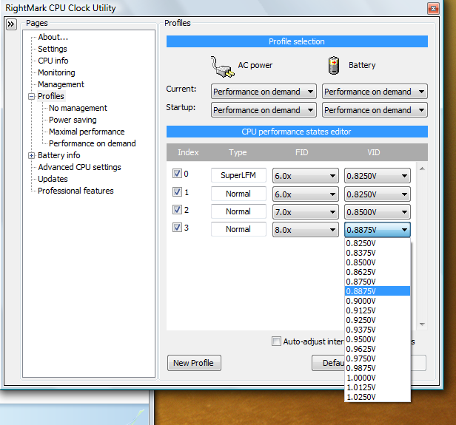Uncheck the index 2 performance state checkbox
Image resolution: width=456 pixels, height=425 pixels.
(x=177, y=209)
